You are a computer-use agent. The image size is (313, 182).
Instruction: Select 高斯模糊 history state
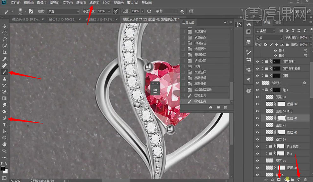200,78
